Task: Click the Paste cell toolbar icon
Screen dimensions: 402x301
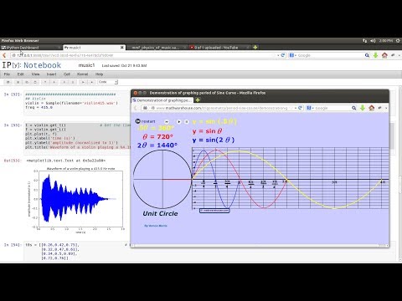Action: [35, 82]
